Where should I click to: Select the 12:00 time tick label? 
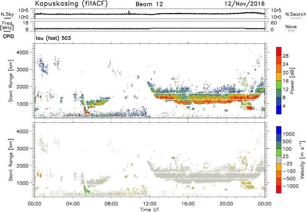[x=150, y=204]
